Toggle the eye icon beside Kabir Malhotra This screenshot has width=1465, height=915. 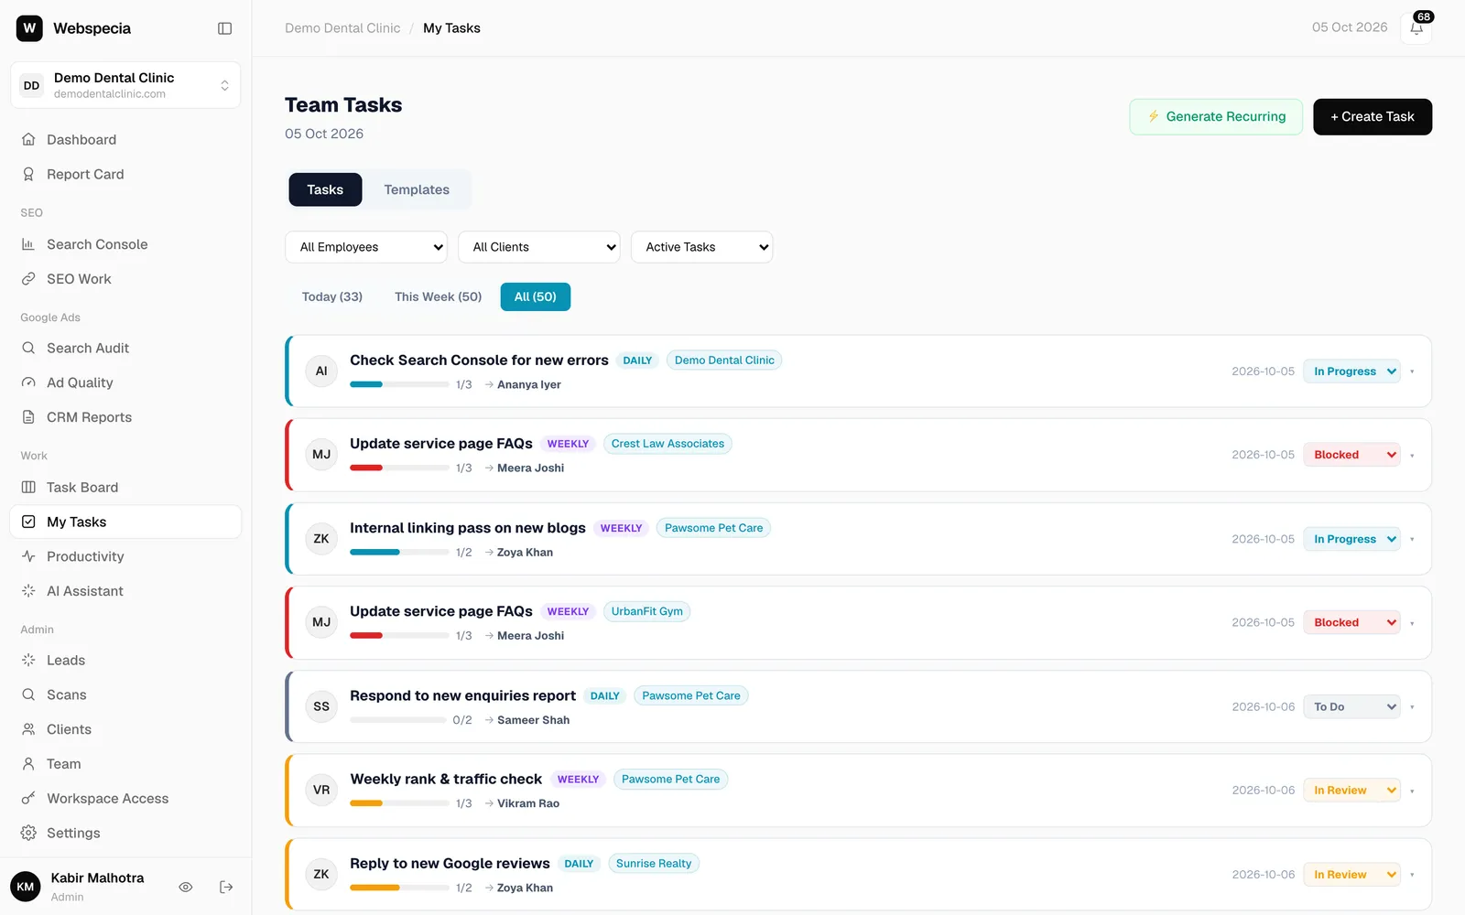(185, 887)
